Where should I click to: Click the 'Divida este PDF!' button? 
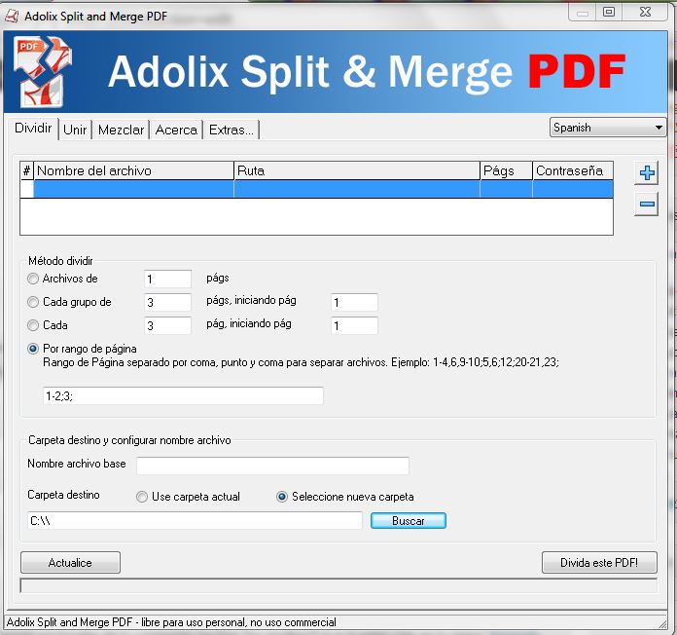[599, 562]
